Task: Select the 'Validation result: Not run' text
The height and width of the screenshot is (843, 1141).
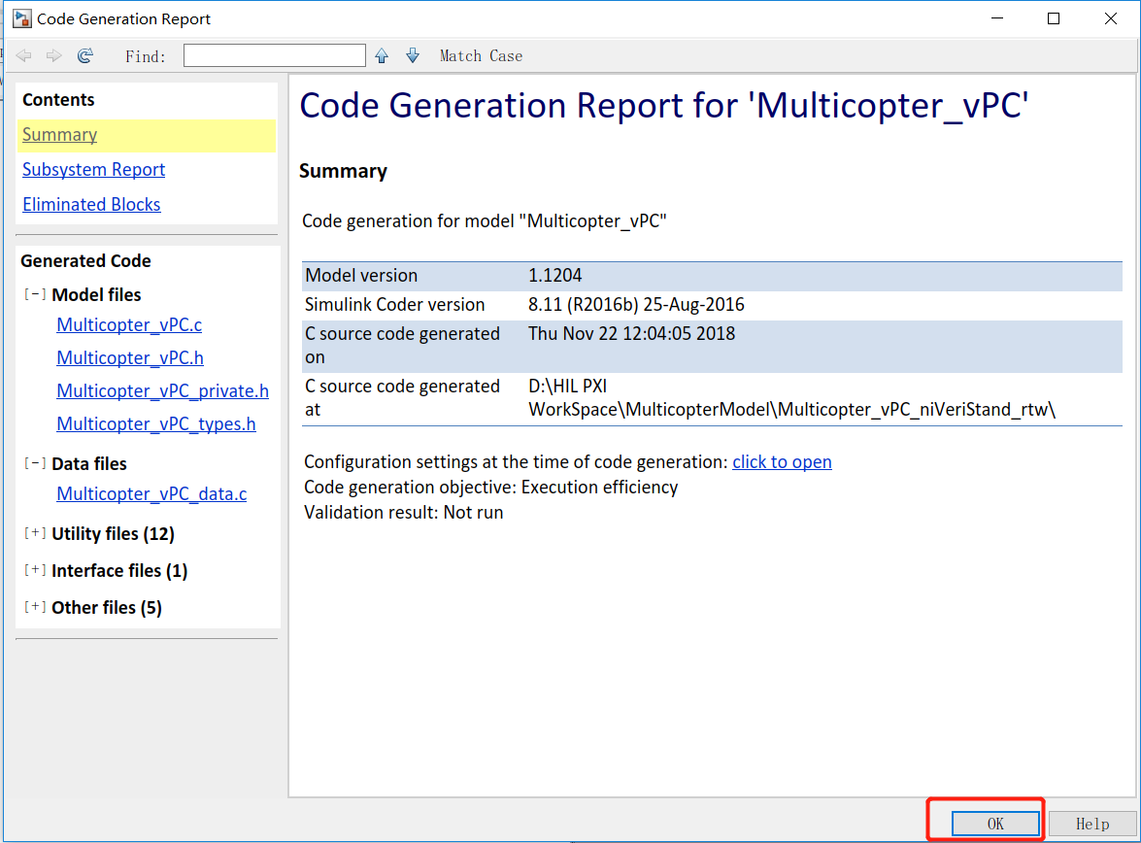Action: 404,512
